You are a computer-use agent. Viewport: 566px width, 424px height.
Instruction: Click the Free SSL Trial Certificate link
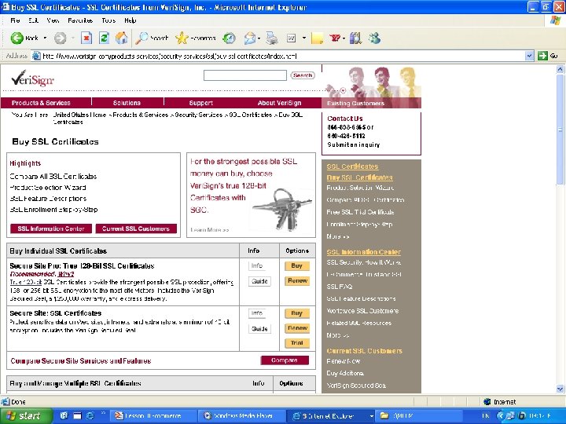point(360,212)
